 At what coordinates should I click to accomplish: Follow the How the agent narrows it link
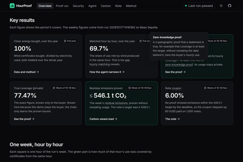pyautogui.click(x=107, y=72)
